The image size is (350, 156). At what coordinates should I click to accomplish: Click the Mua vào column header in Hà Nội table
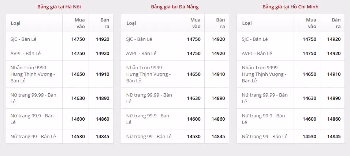coord(81,23)
